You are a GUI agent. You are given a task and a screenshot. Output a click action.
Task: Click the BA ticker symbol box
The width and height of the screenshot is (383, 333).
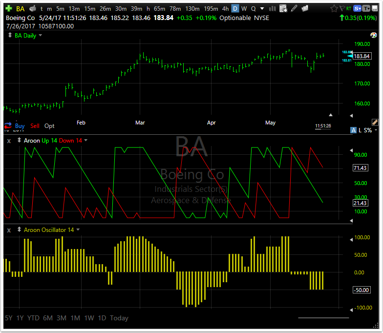coord(21,9)
